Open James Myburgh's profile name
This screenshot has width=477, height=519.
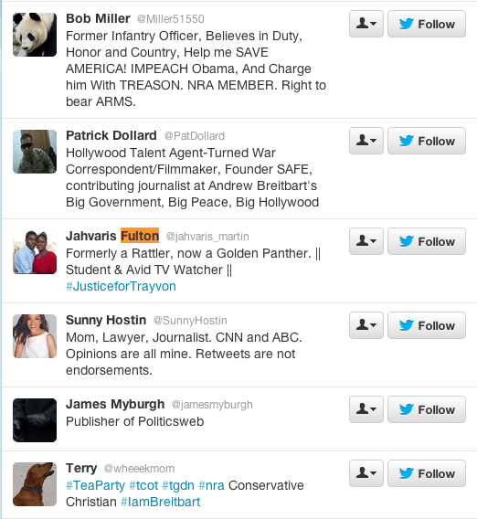[115, 404]
